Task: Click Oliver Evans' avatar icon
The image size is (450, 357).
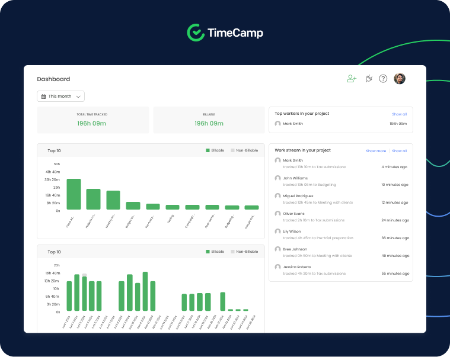Action: click(x=277, y=214)
